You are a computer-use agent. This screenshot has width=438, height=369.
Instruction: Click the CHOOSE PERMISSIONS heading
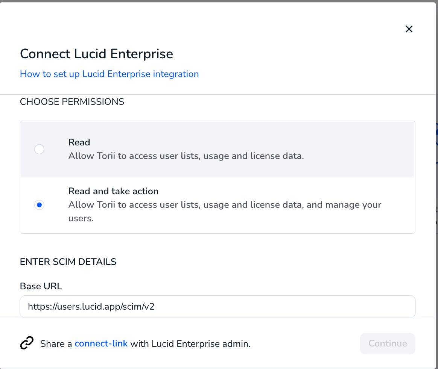click(x=72, y=102)
